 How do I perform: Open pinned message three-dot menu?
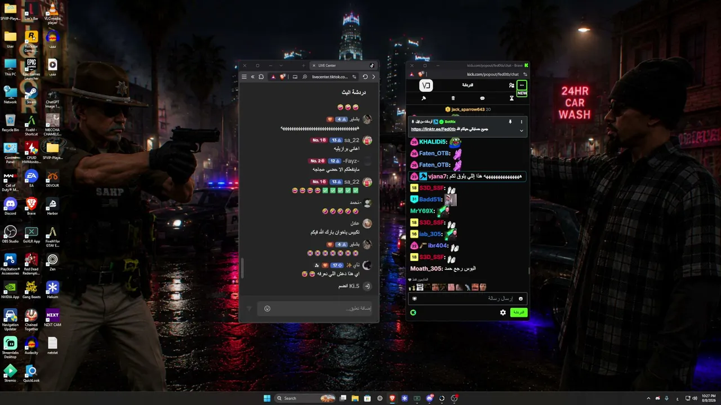click(x=522, y=121)
